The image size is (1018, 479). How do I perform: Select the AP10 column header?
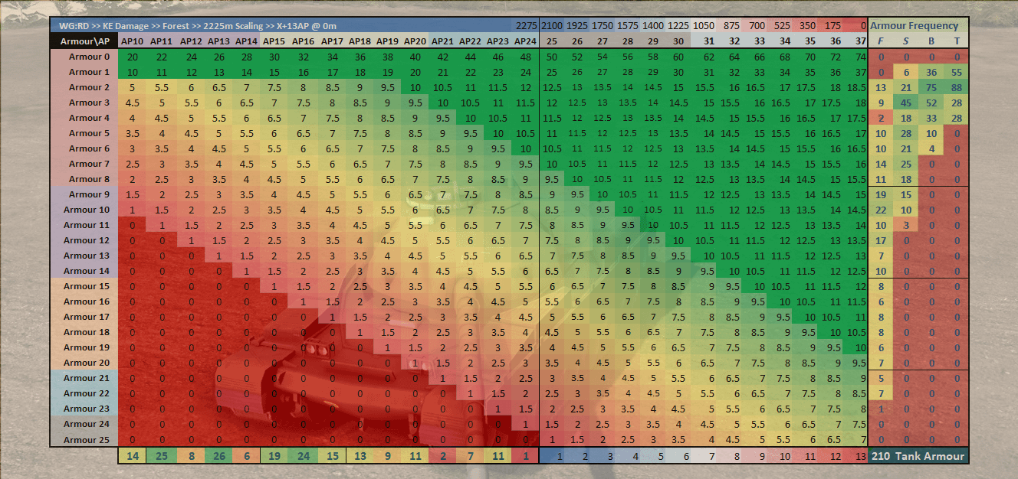pyautogui.click(x=133, y=41)
